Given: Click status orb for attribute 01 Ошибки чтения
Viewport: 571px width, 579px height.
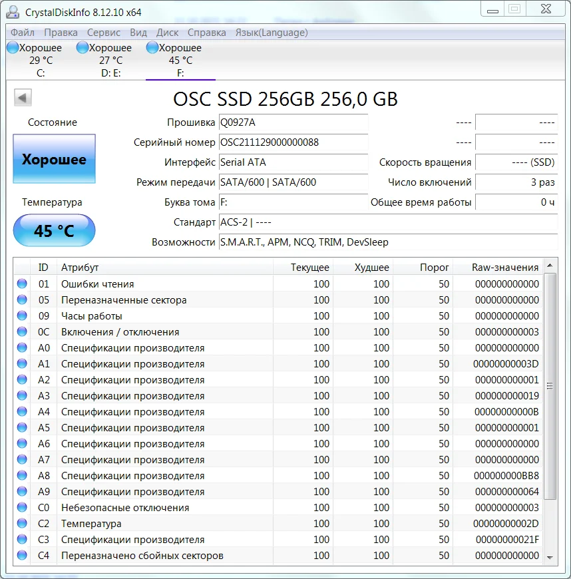Looking at the screenshot, I should click(x=22, y=284).
